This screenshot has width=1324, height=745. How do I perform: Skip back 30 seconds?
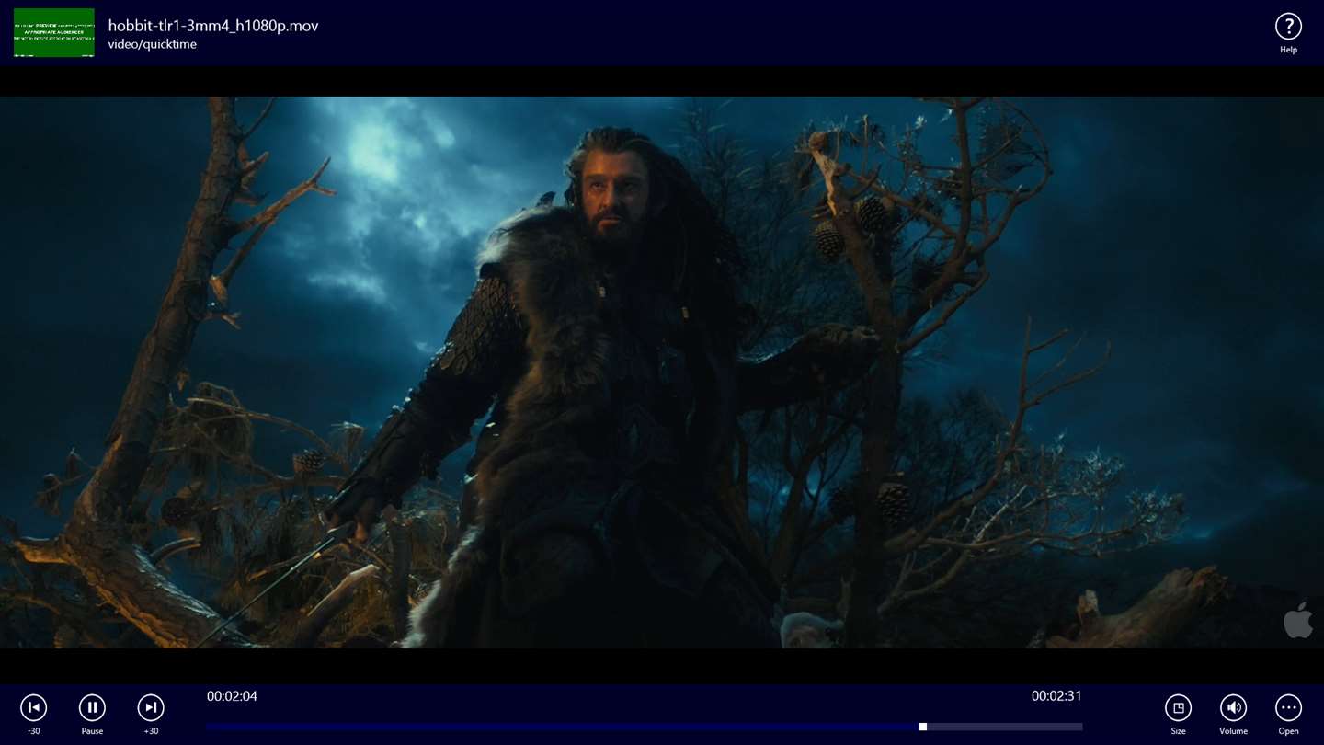[x=34, y=707]
